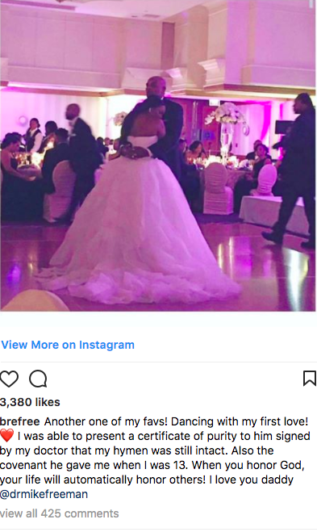This screenshot has height=532, width=317.
Task: Open the brefree profile username
Action: 19,421
